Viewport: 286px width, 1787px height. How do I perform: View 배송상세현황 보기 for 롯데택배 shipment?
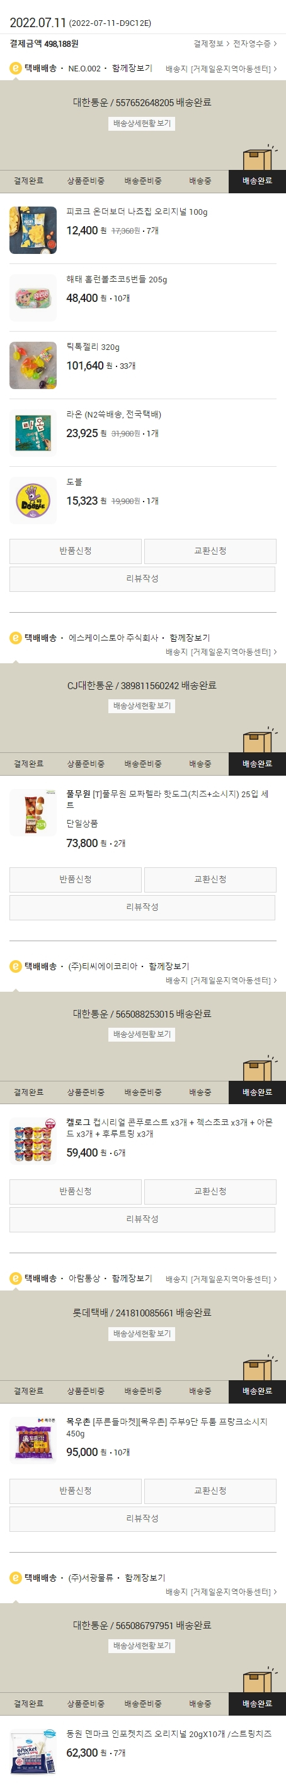(x=142, y=1333)
